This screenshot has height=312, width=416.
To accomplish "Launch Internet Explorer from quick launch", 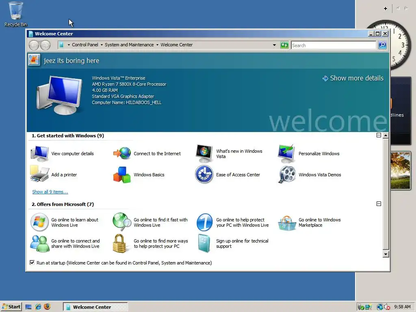I will 38,307.
